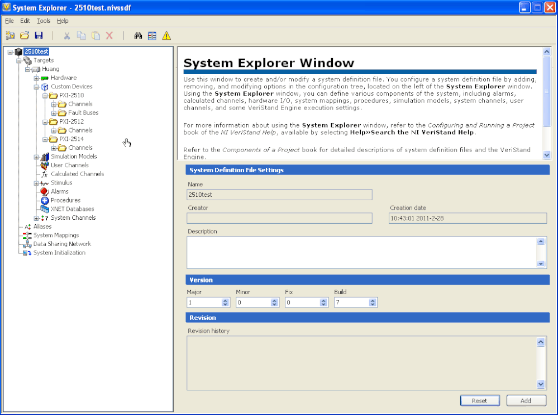Collapse the Targets tree node
This screenshot has width=558, height=415.
point(19,60)
